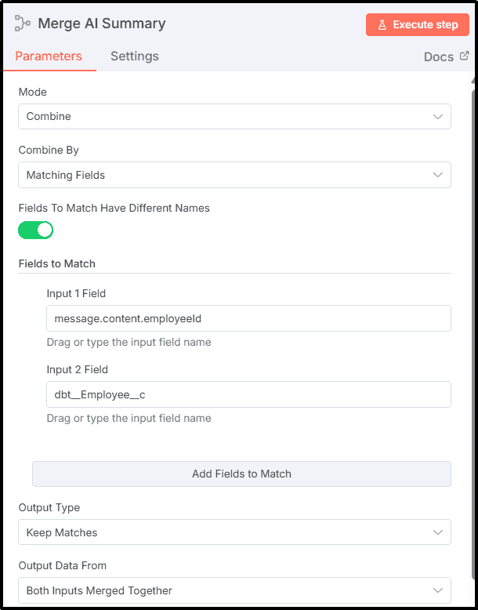Click the chevron arrow in Output Type field
This screenshot has height=610, width=478.
(438, 532)
